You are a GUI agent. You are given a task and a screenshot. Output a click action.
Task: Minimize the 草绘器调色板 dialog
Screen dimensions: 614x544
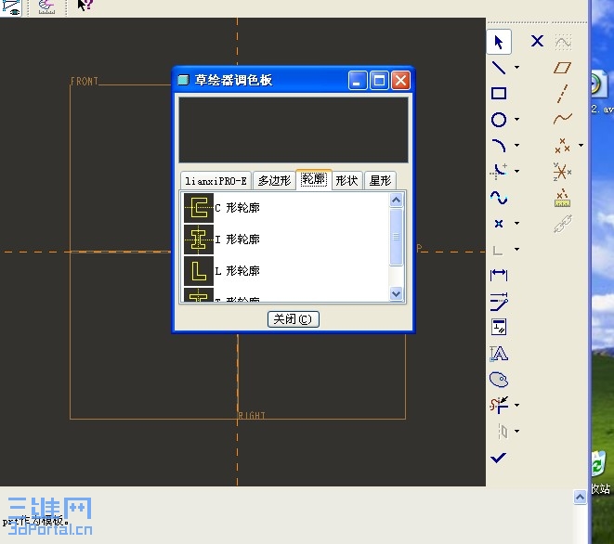click(358, 81)
